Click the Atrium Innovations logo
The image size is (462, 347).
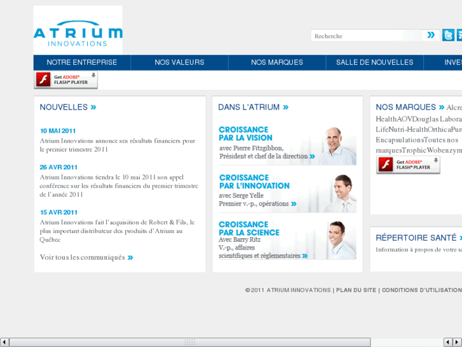78,30
